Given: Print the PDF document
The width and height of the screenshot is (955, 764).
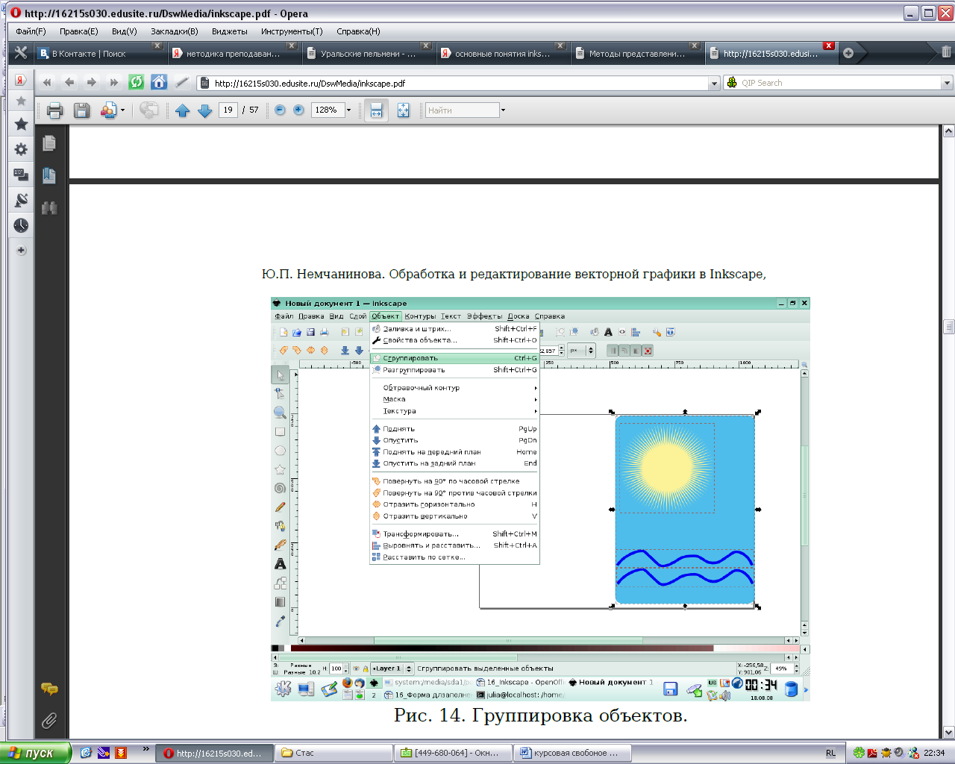Looking at the screenshot, I should (x=54, y=110).
